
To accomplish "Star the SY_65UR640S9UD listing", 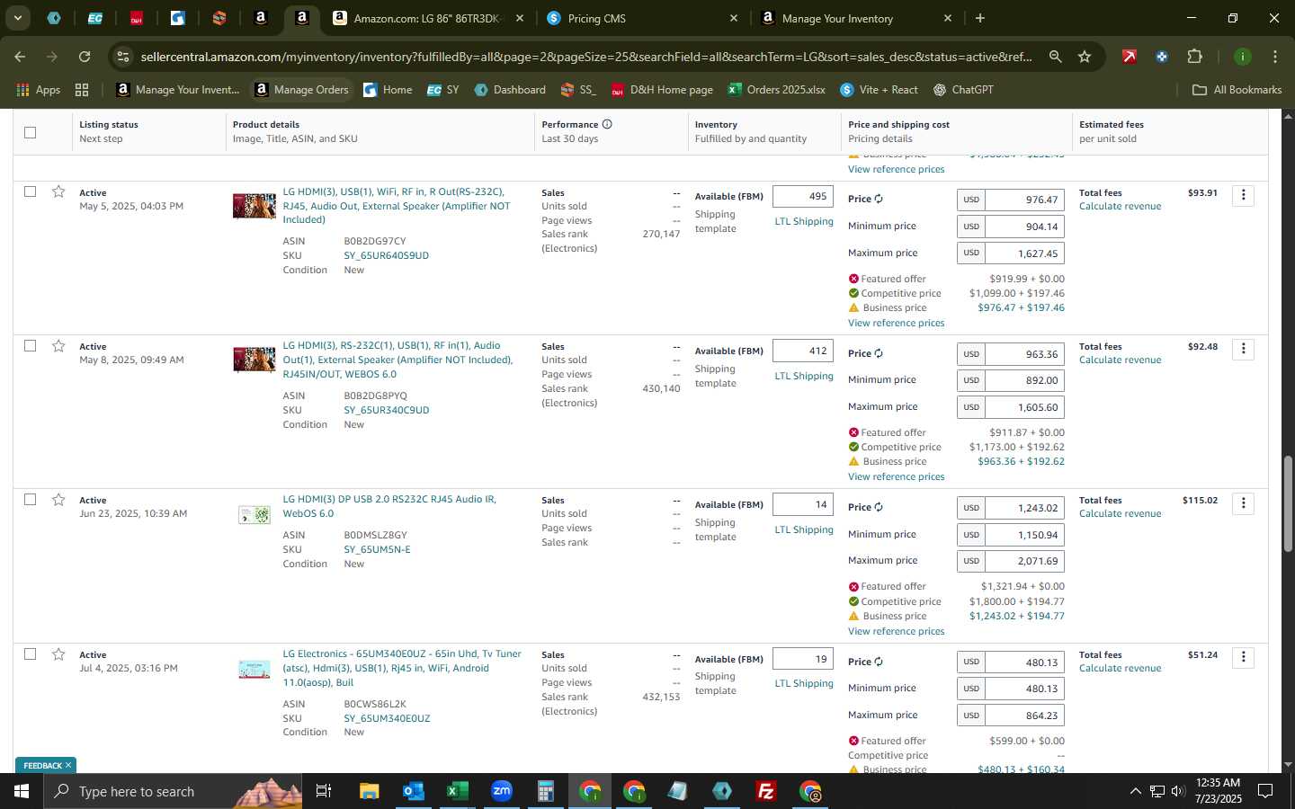I will (58, 191).
